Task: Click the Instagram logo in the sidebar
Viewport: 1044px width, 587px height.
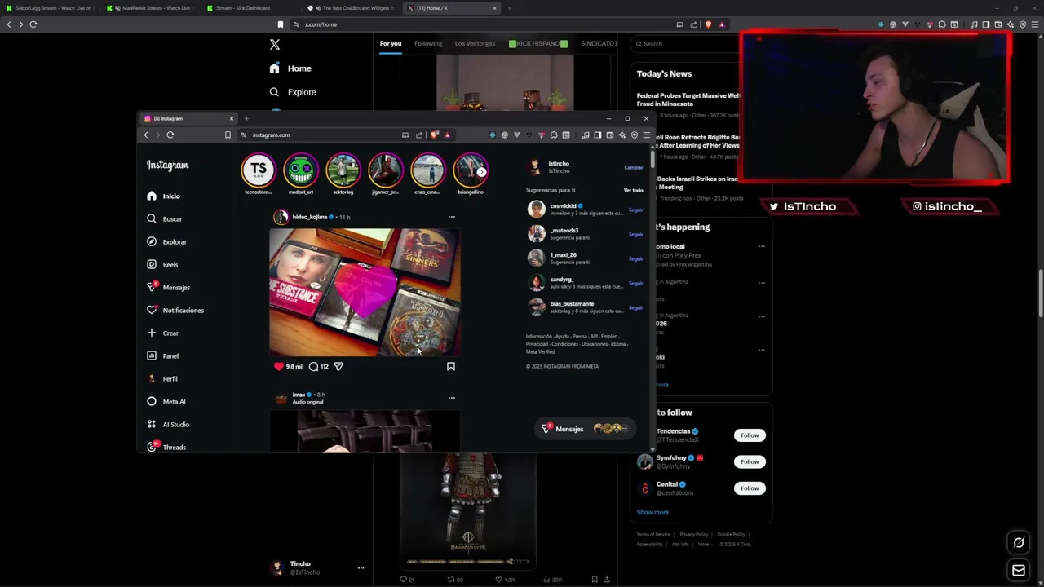Action: (x=167, y=165)
